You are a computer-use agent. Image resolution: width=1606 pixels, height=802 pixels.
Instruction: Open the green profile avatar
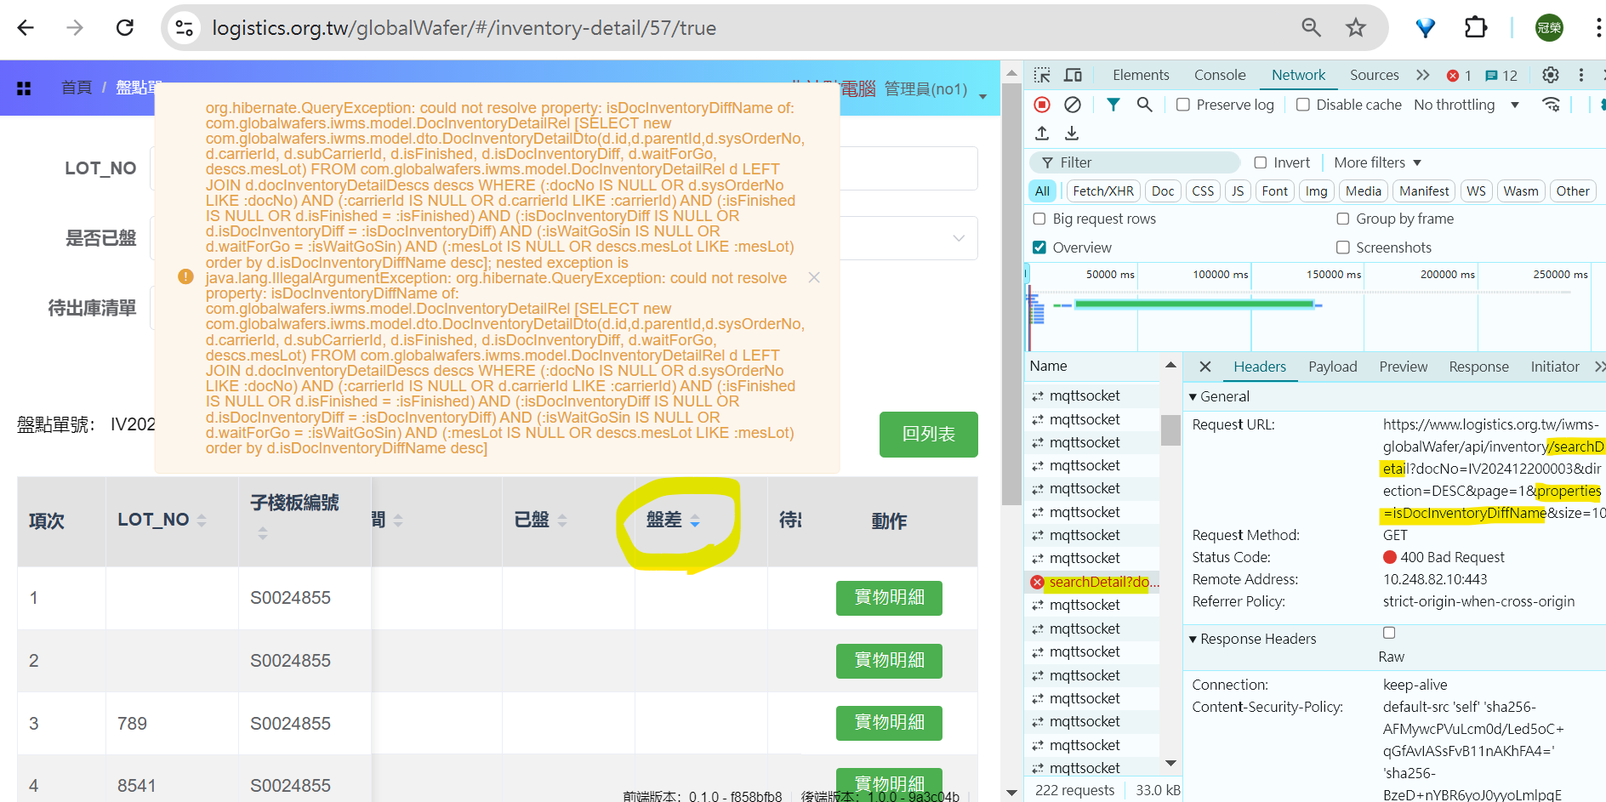click(1549, 28)
